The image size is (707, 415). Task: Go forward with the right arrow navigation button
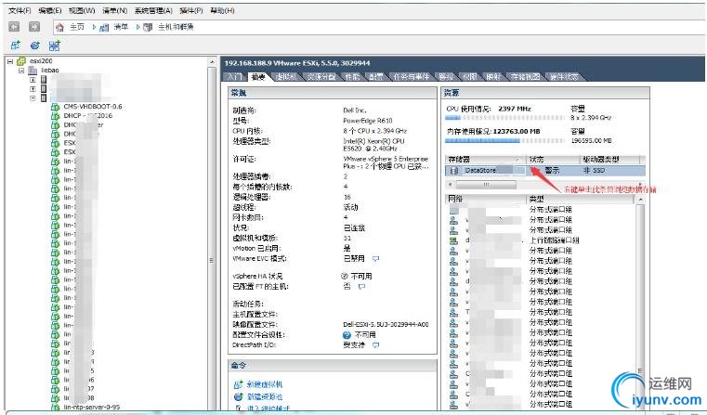coord(33,27)
